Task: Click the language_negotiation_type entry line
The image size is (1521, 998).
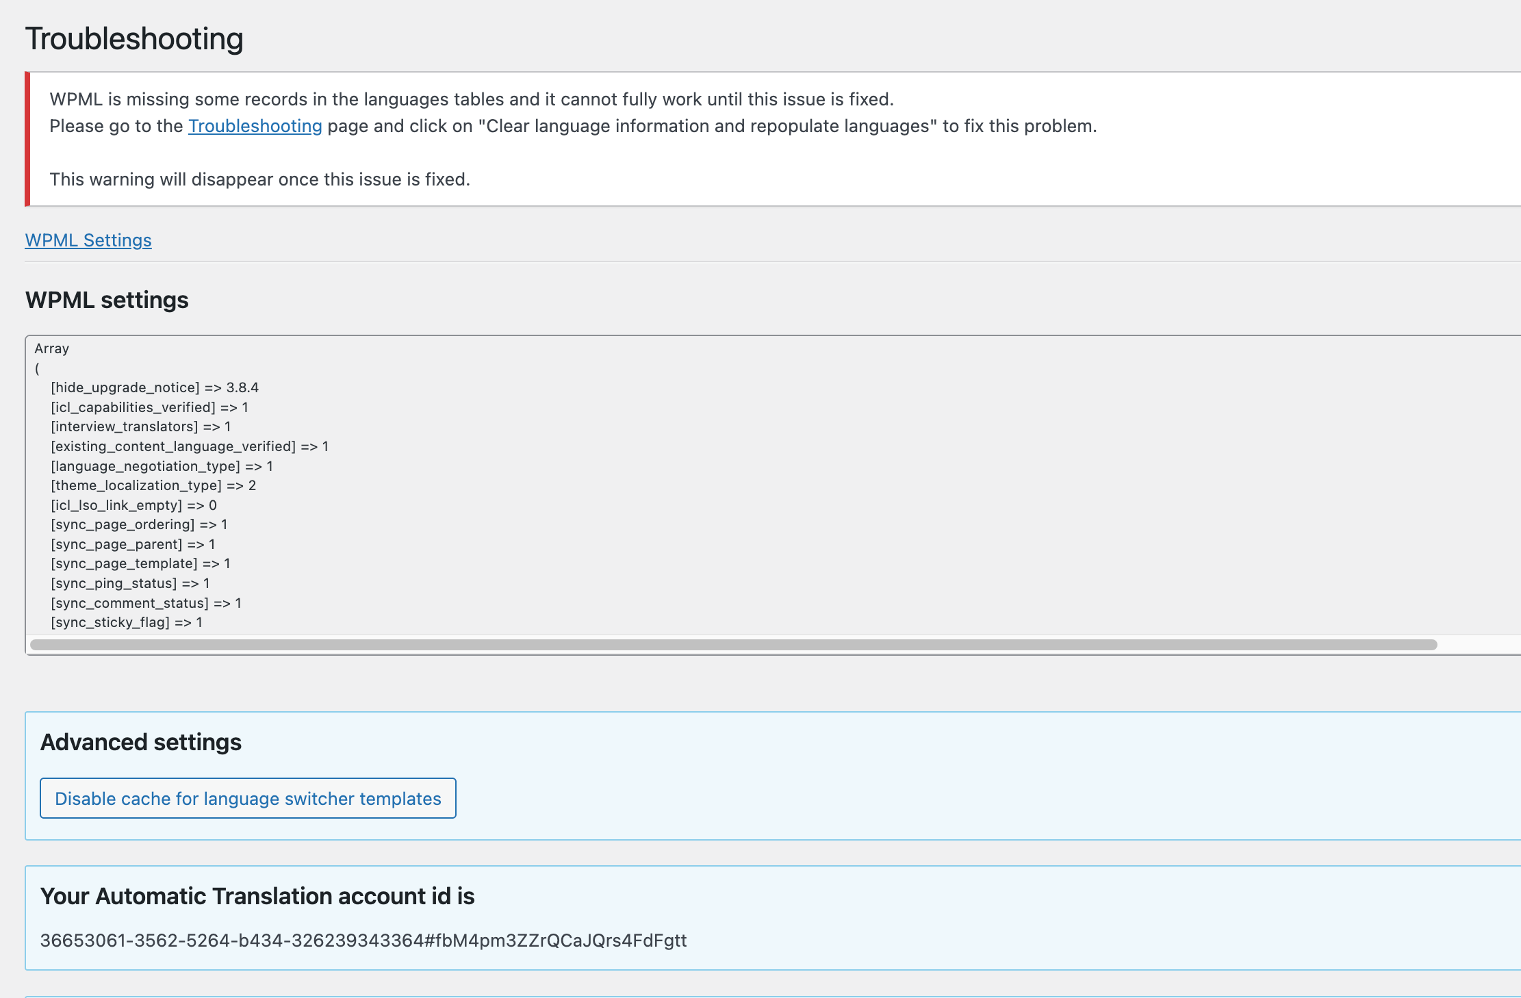Action: [162, 466]
